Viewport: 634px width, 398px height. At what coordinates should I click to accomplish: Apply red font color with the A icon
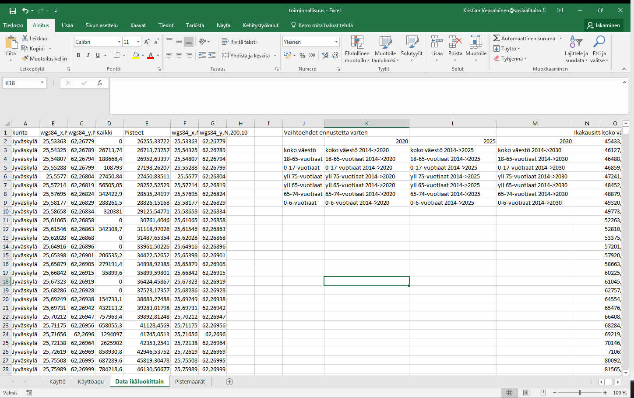click(x=151, y=55)
